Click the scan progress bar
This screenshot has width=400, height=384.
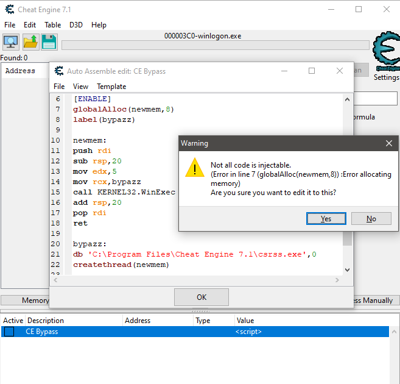point(216,45)
